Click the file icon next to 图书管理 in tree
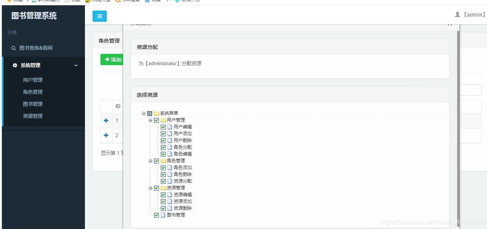The width and height of the screenshot is (487, 229). pos(163,215)
